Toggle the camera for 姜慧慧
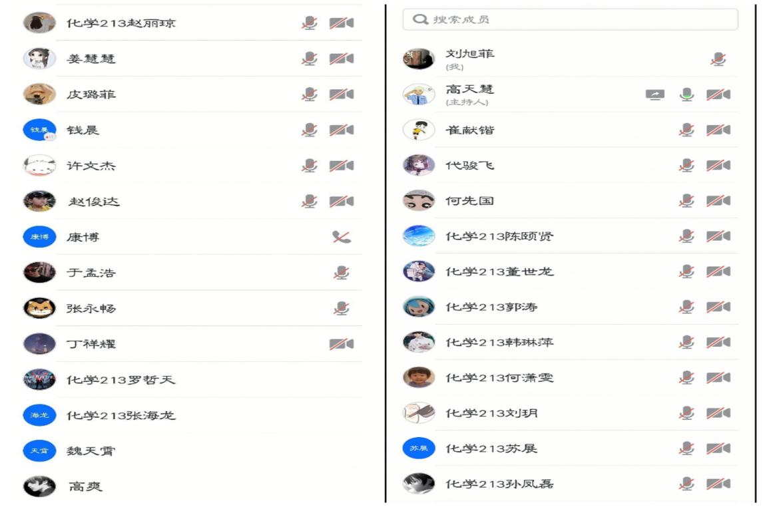The image size is (763, 507). coord(342,59)
